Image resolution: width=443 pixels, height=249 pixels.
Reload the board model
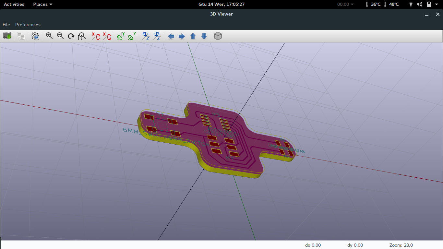[7, 36]
